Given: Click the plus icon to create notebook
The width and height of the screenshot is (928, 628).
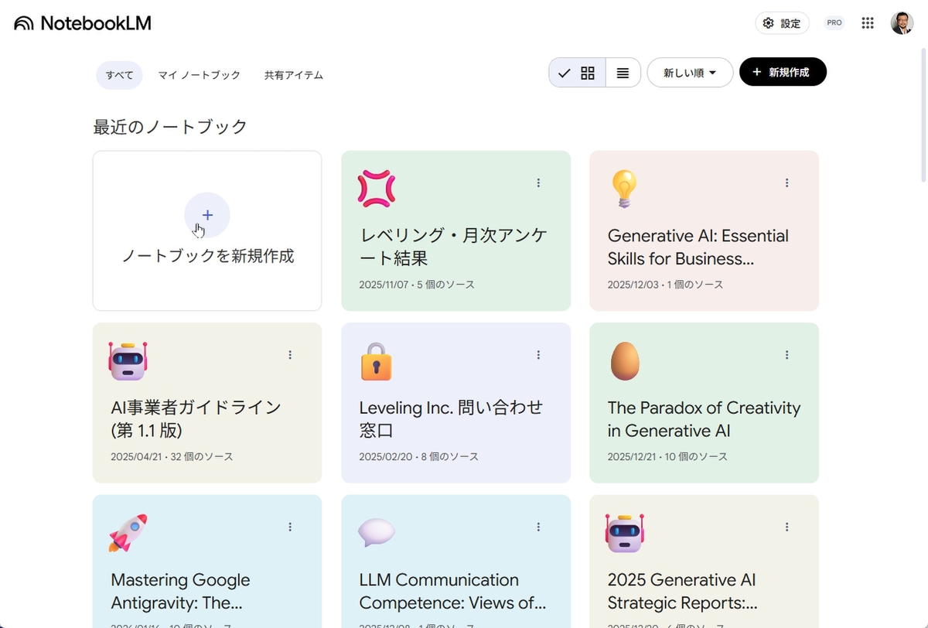Looking at the screenshot, I should pos(207,215).
